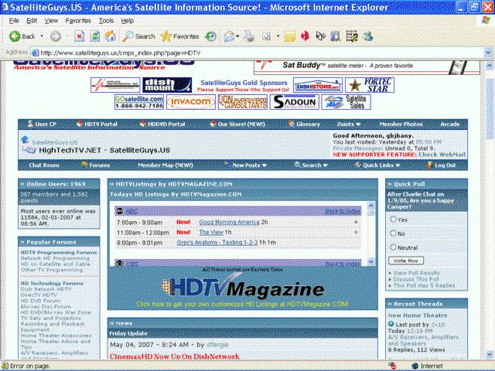Open the View Poll Results link
This screenshot has height=371, width=495.
(416, 273)
